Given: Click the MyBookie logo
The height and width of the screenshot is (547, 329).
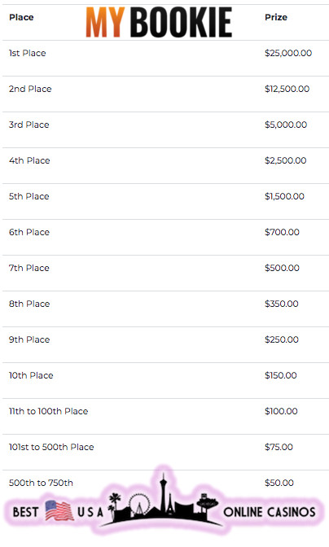Looking at the screenshot, I should point(159,22).
